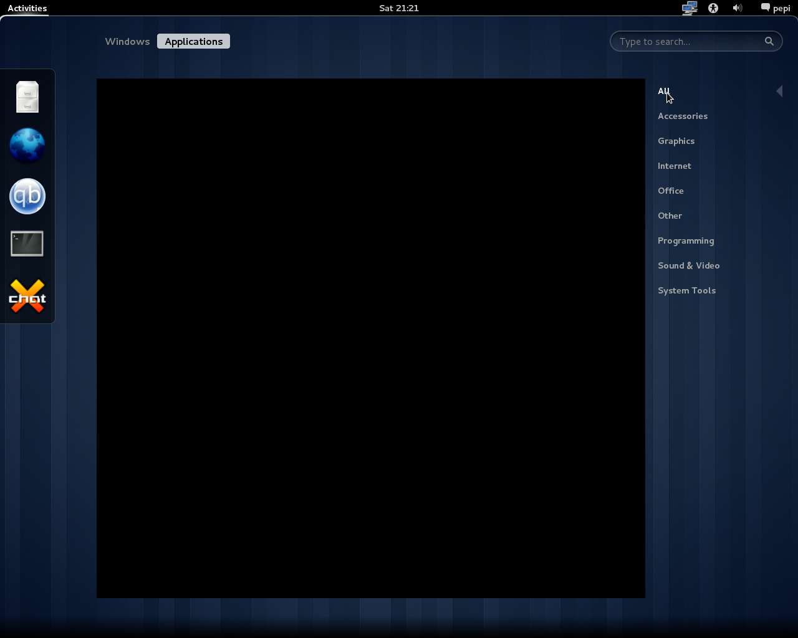Open the clock showing Sat 21:21

click(399, 8)
